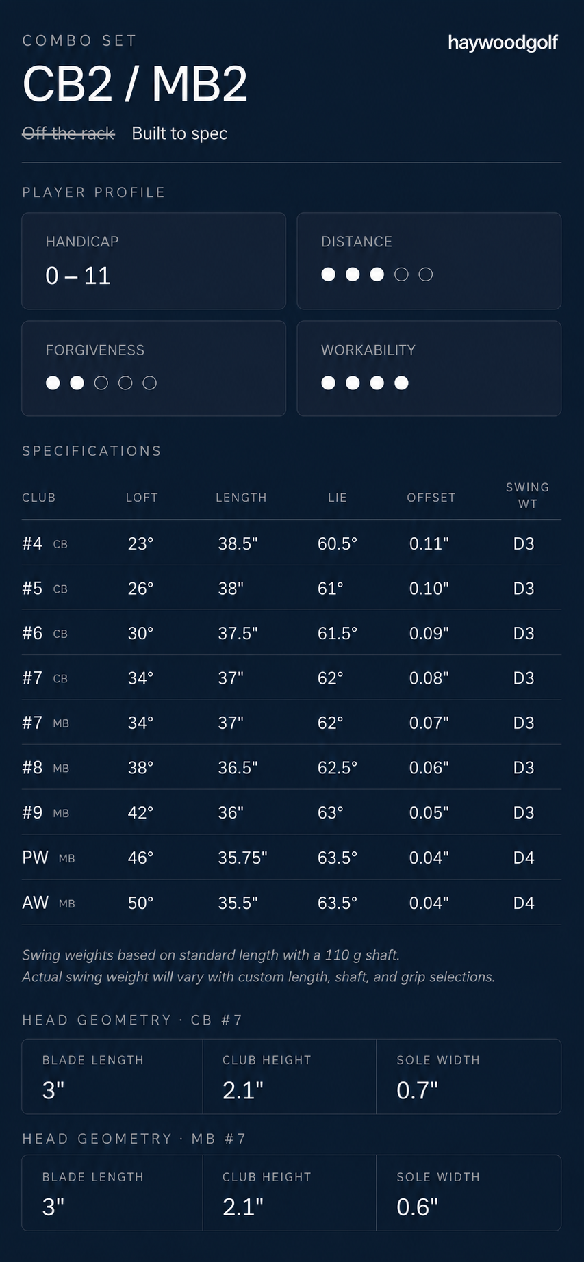Select the #7 MB club row

pyautogui.click(x=292, y=722)
